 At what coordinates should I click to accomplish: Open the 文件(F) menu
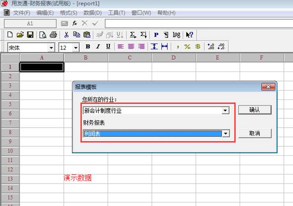(x=21, y=13)
